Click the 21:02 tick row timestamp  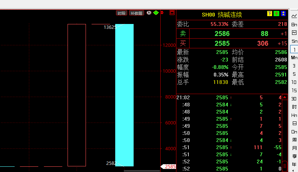tap(183, 97)
